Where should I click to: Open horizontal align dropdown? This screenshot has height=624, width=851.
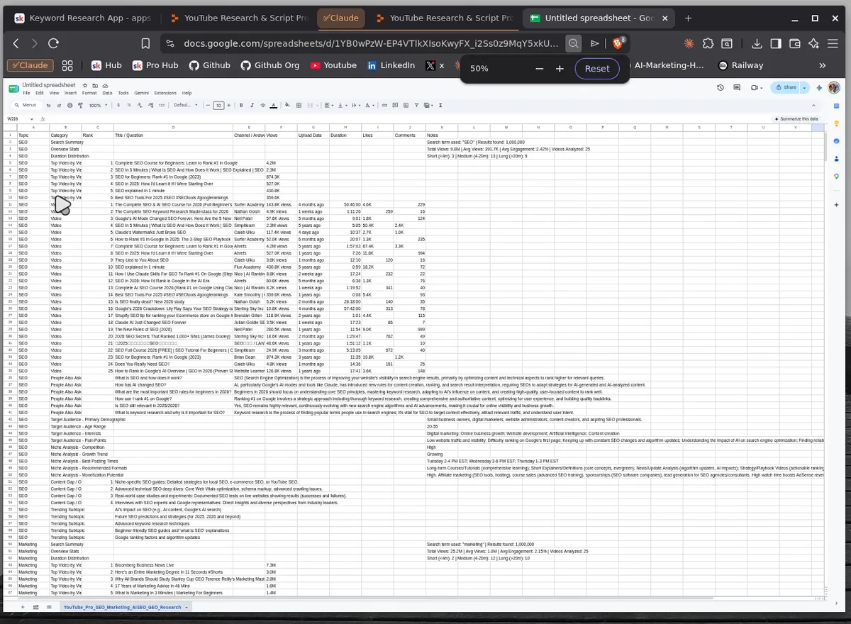pos(328,105)
